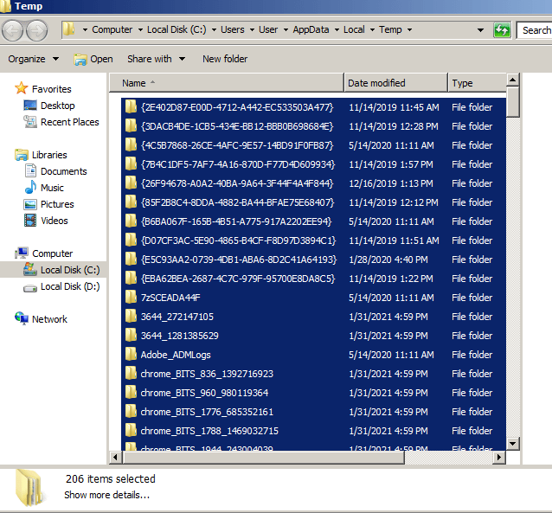The width and height of the screenshot is (552, 513).
Task: Click the vertical scrollbar down arrow
Action: pyautogui.click(x=513, y=443)
